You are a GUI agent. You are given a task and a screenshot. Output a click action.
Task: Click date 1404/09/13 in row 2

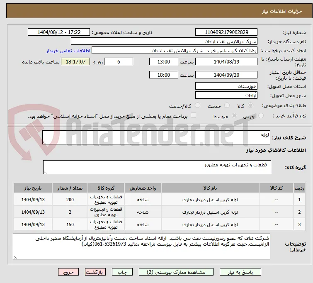[x=33, y=212]
